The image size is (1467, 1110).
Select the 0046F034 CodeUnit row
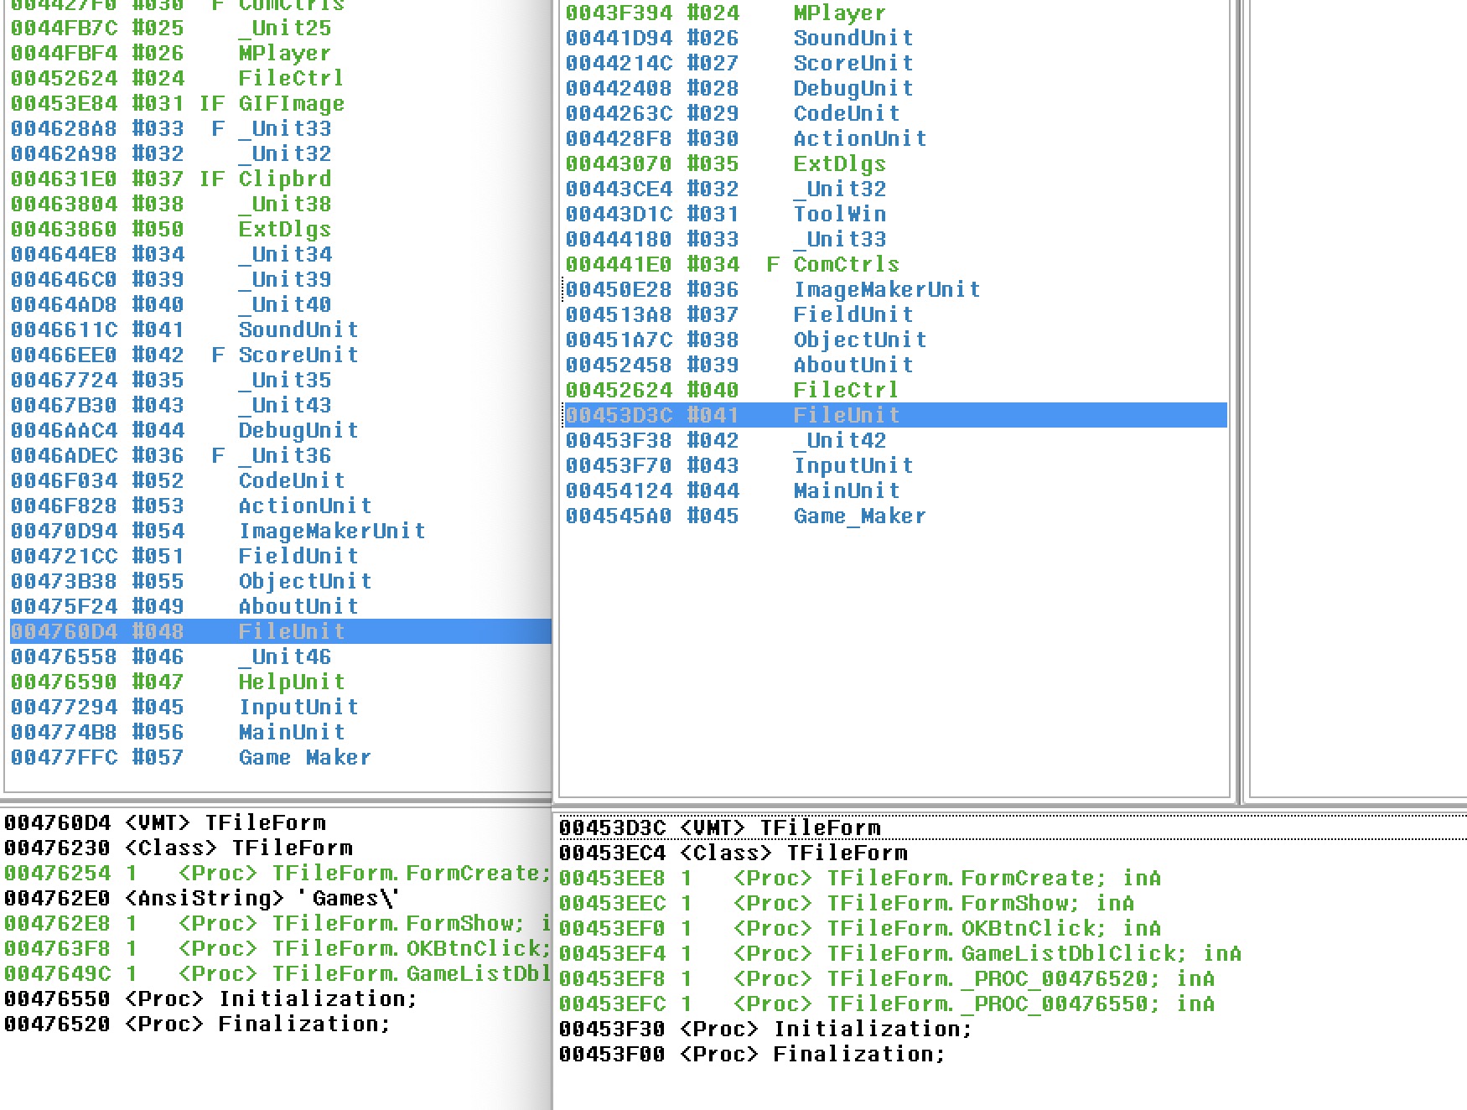click(280, 480)
